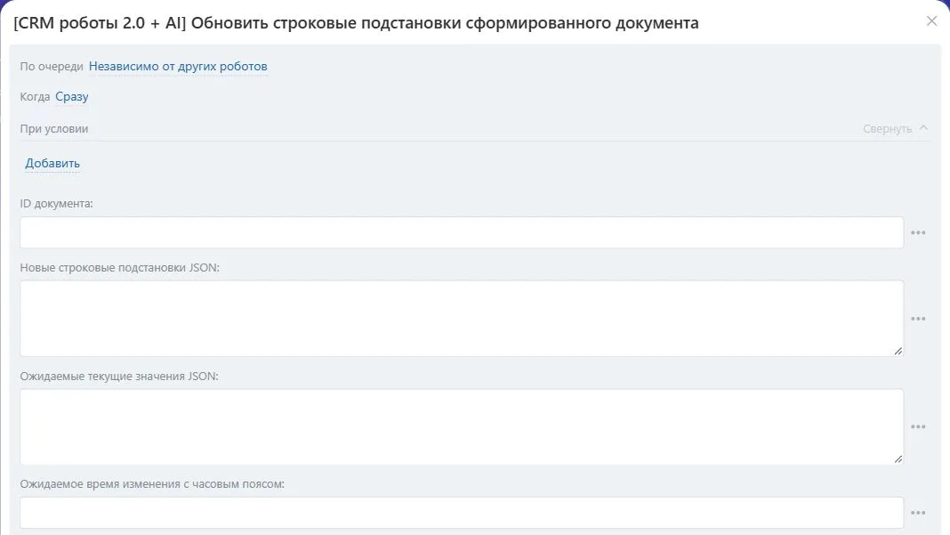Focus the ID документа input field
Viewport: 950px width, 535px height.
[x=462, y=232]
